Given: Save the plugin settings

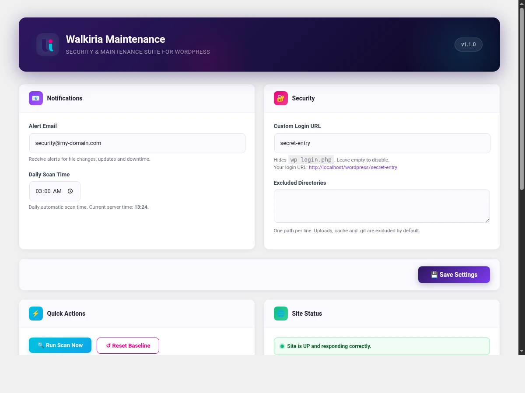Looking at the screenshot, I should [x=454, y=275].
